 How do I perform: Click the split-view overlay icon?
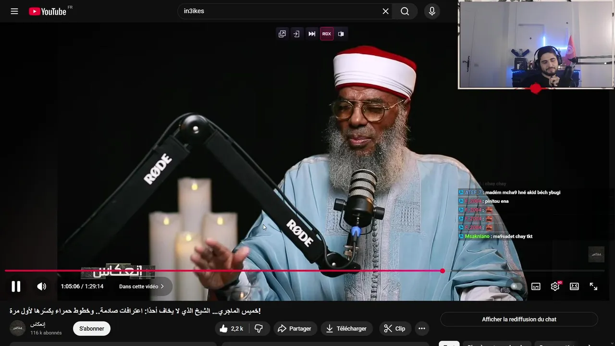pos(341,34)
